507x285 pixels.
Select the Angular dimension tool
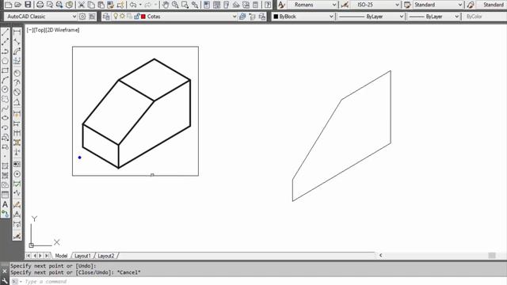(17, 102)
